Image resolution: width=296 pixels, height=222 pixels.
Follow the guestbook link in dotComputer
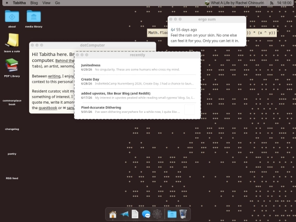point(48,108)
